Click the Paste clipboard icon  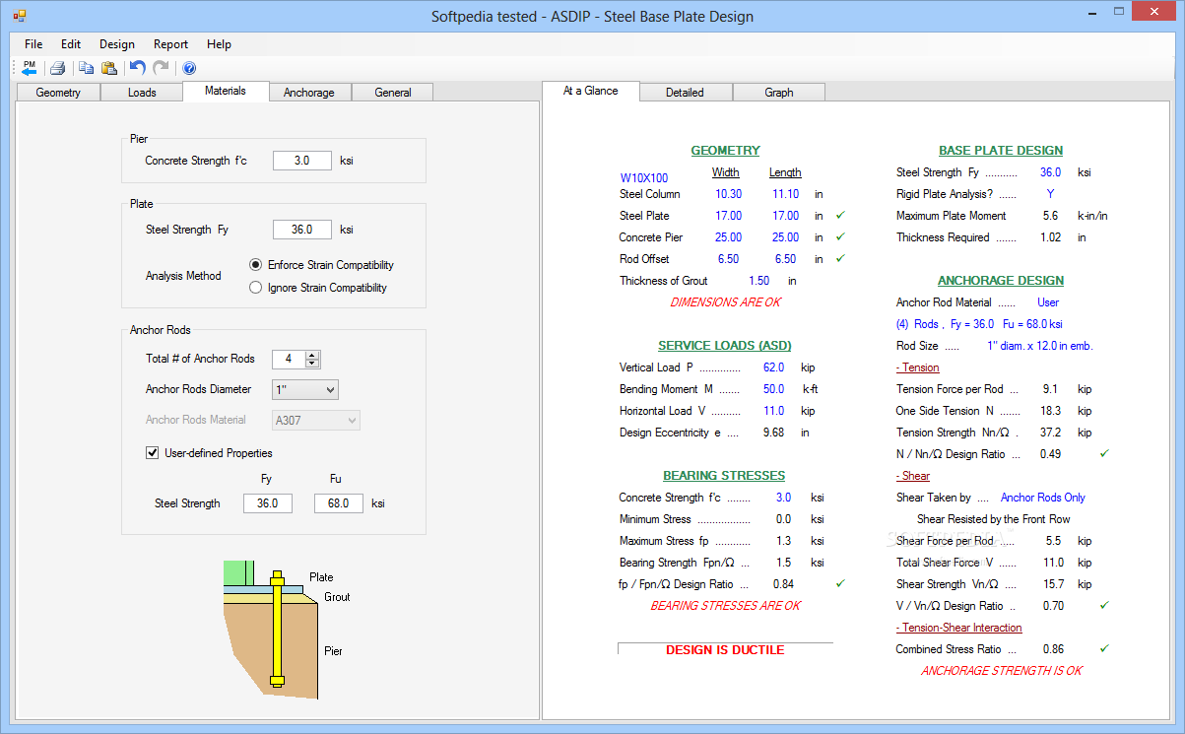(109, 68)
